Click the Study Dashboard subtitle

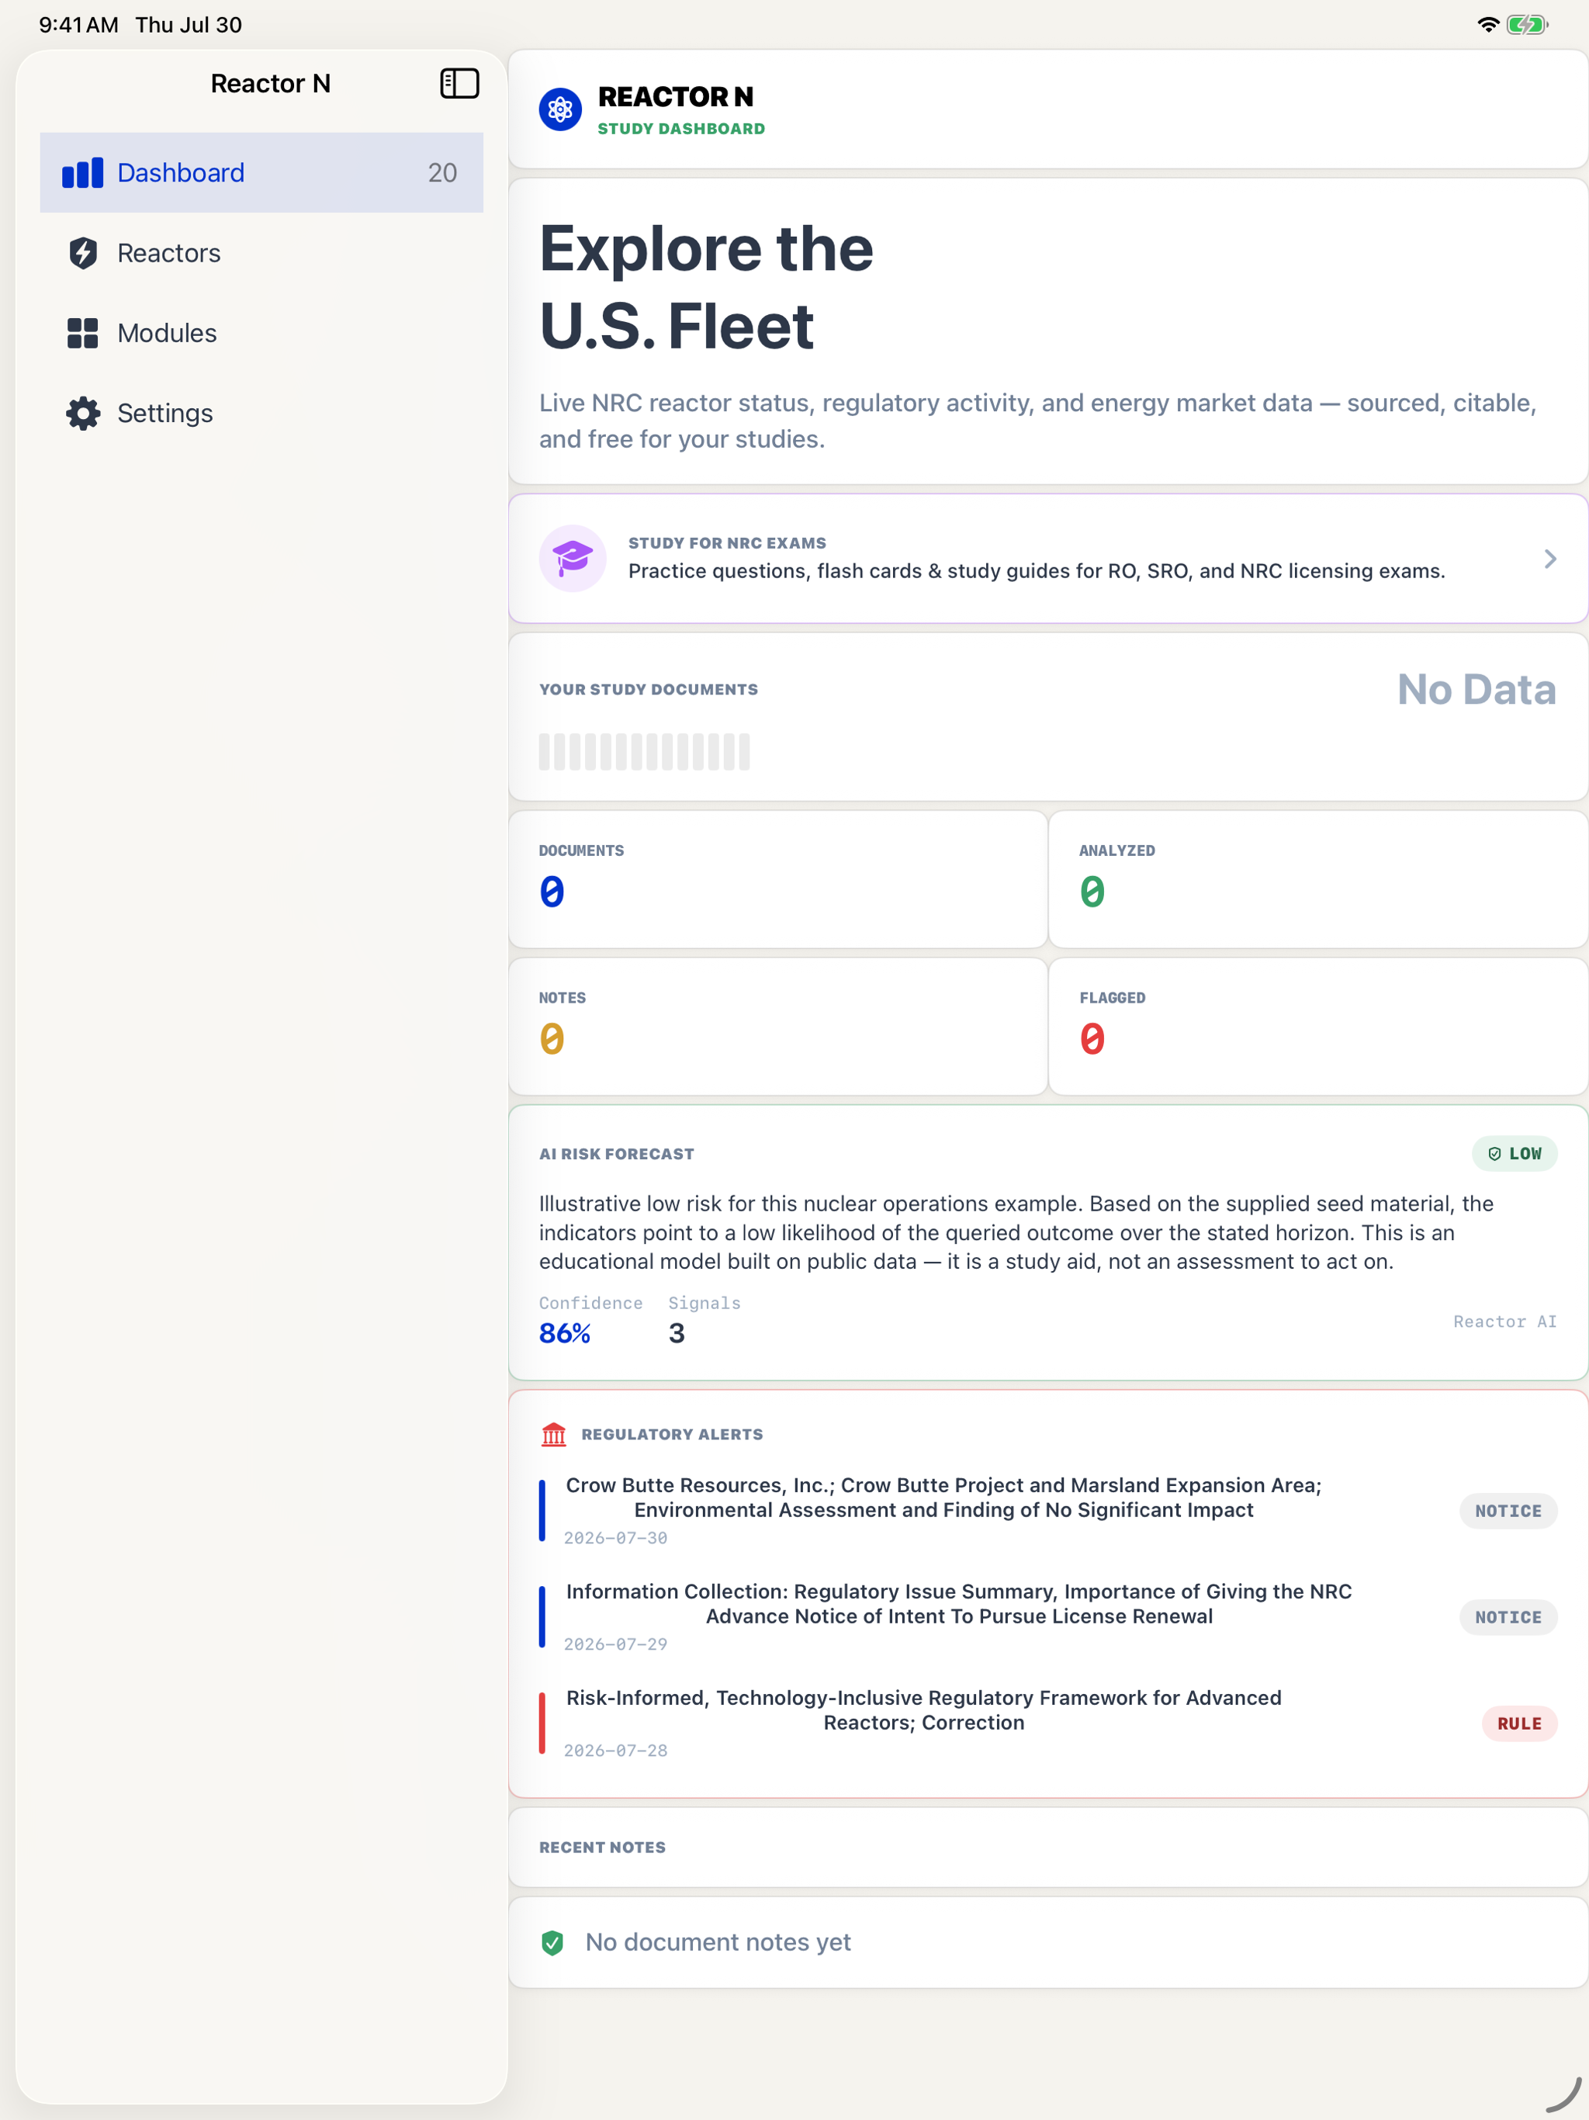680,129
